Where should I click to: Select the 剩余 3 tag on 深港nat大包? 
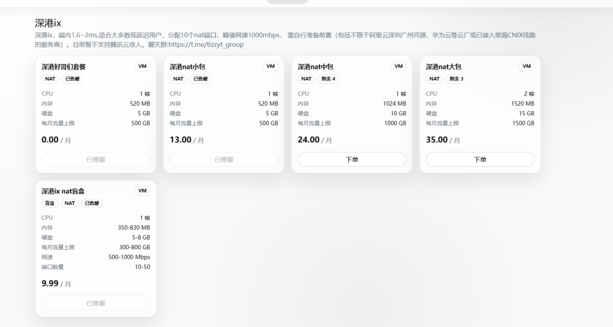[457, 79]
